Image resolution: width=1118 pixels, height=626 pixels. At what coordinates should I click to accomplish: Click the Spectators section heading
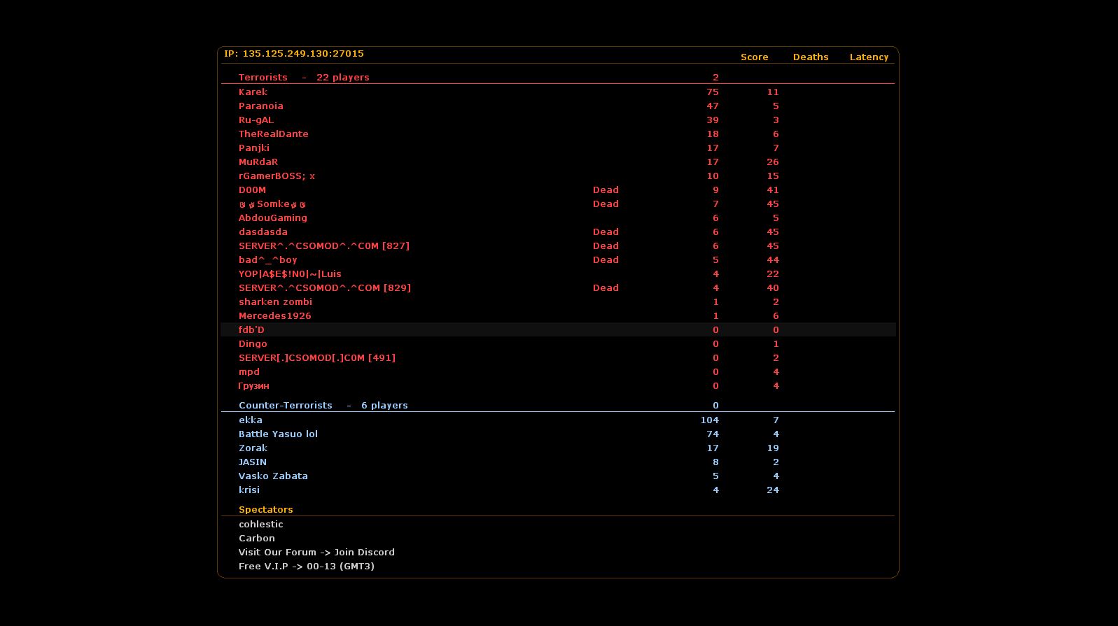pyautogui.click(x=265, y=510)
